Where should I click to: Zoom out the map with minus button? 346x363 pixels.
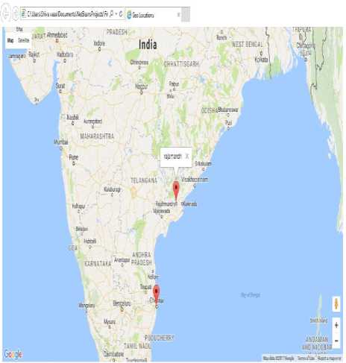pos(336,341)
